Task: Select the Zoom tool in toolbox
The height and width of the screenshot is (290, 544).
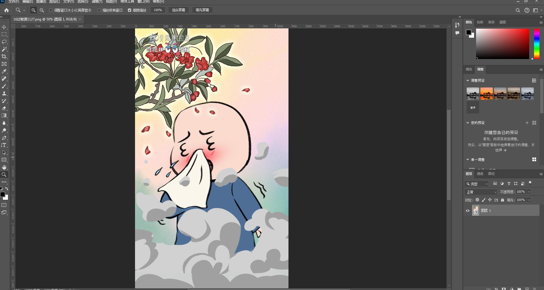Action: click(4, 175)
